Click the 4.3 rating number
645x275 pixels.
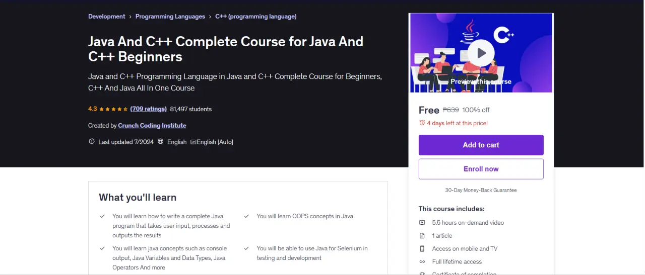[x=92, y=109]
